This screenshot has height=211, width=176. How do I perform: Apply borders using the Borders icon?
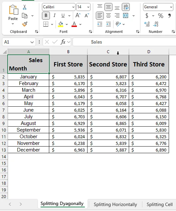46,24
